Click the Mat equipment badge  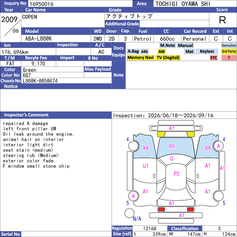[x=189, y=52]
